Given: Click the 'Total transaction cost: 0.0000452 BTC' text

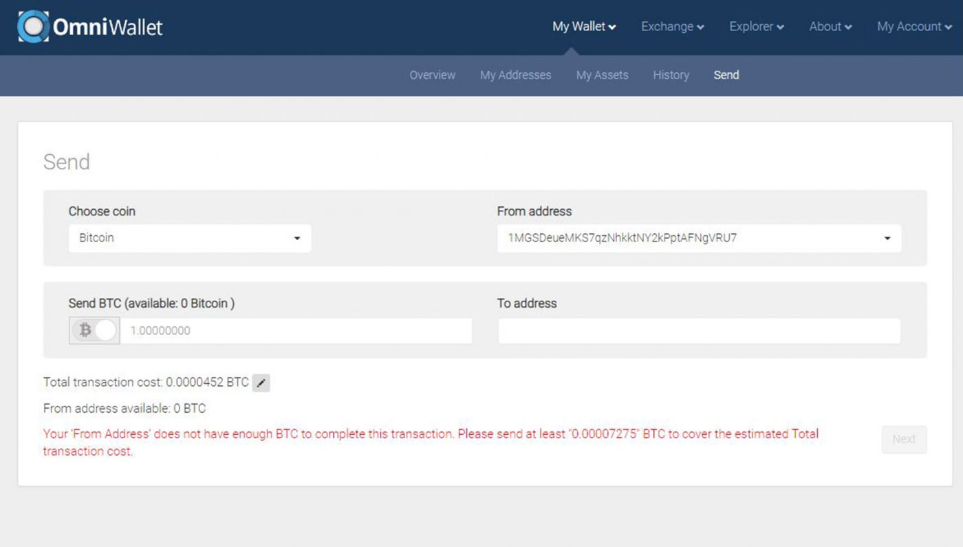Looking at the screenshot, I should pos(146,382).
